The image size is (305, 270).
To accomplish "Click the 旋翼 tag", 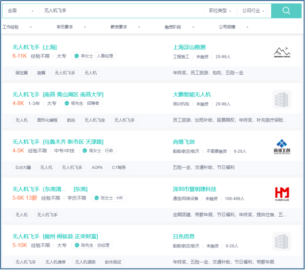I will coord(41,73).
